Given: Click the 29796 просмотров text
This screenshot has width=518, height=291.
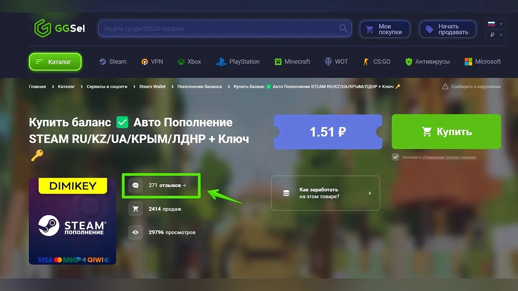Looking at the screenshot, I should (172, 232).
